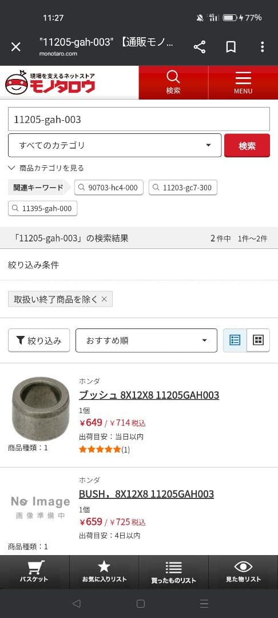Screen dimensions: 278x618
Task: Open purchased items list (買ったものリスト) tab
Action: [x=174, y=572]
